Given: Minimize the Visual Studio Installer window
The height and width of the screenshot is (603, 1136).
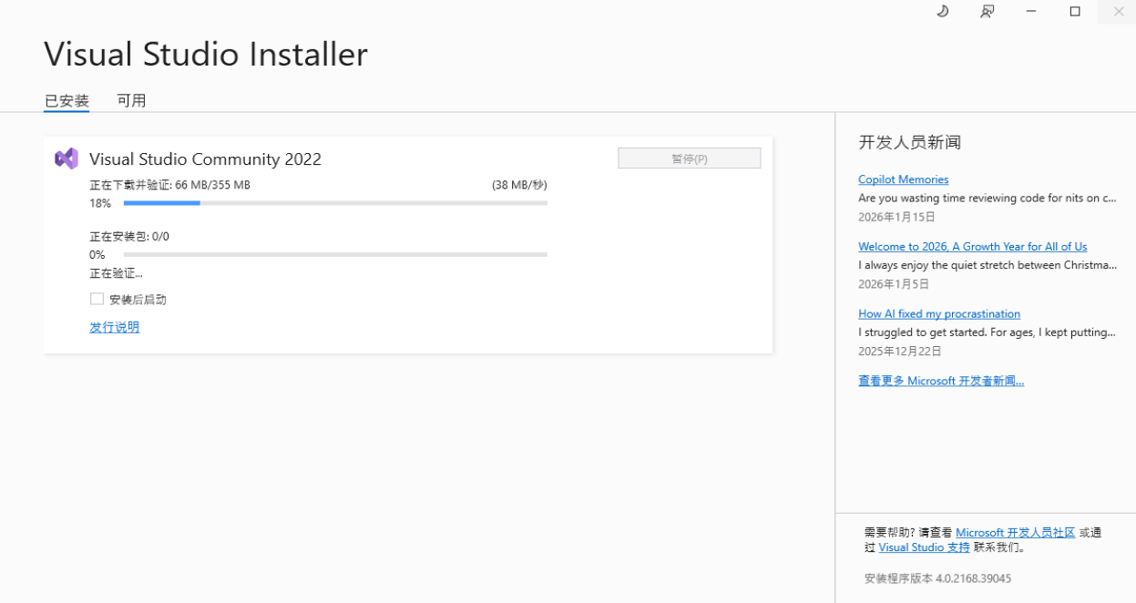Looking at the screenshot, I should click(x=1030, y=11).
